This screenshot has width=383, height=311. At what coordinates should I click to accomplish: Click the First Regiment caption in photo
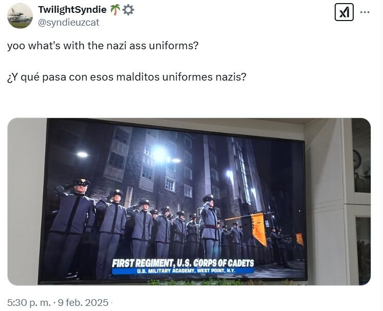183,263
